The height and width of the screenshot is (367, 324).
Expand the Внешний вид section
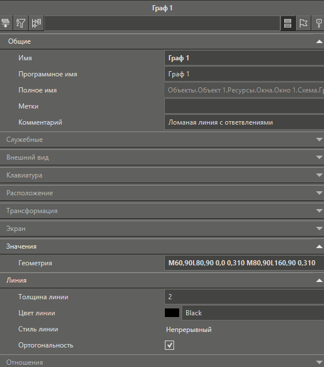point(319,157)
